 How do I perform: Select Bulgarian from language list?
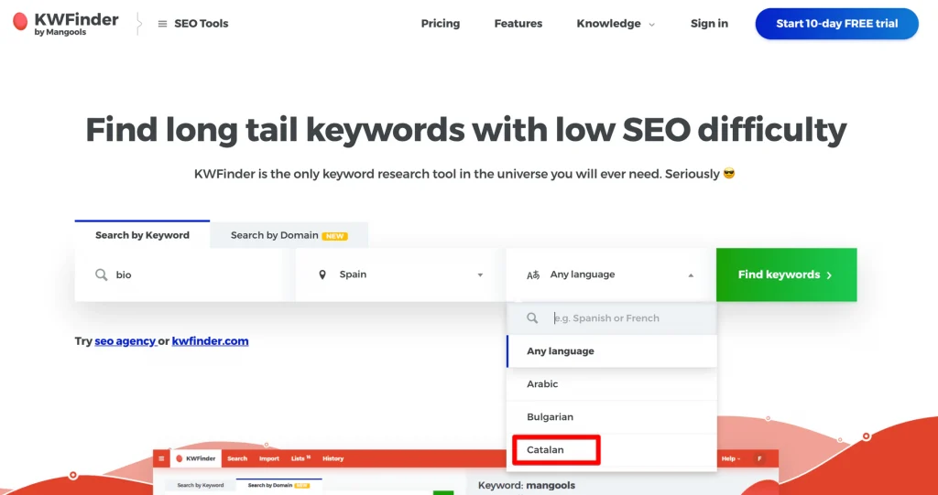tap(611, 416)
